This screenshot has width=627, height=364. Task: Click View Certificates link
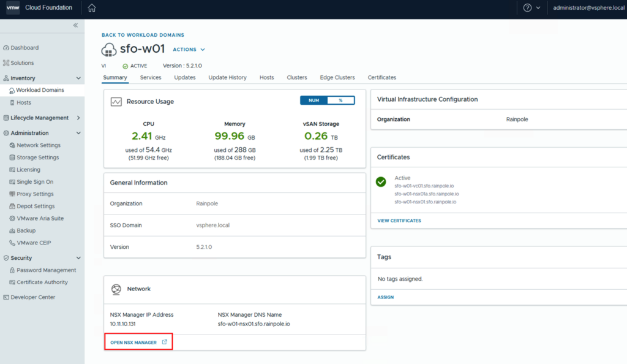coord(399,221)
